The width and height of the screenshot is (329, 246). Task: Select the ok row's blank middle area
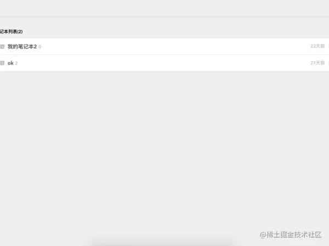[163, 63]
